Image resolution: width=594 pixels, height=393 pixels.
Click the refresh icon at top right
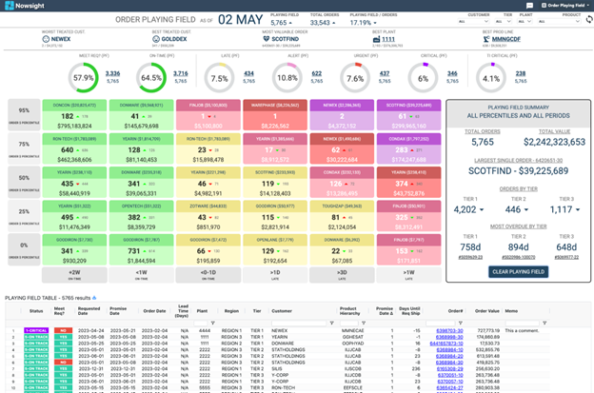[x=588, y=19]
